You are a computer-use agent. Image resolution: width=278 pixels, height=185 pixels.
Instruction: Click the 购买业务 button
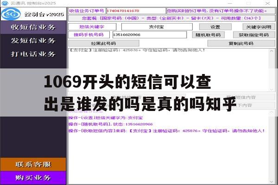pos(33,178)
